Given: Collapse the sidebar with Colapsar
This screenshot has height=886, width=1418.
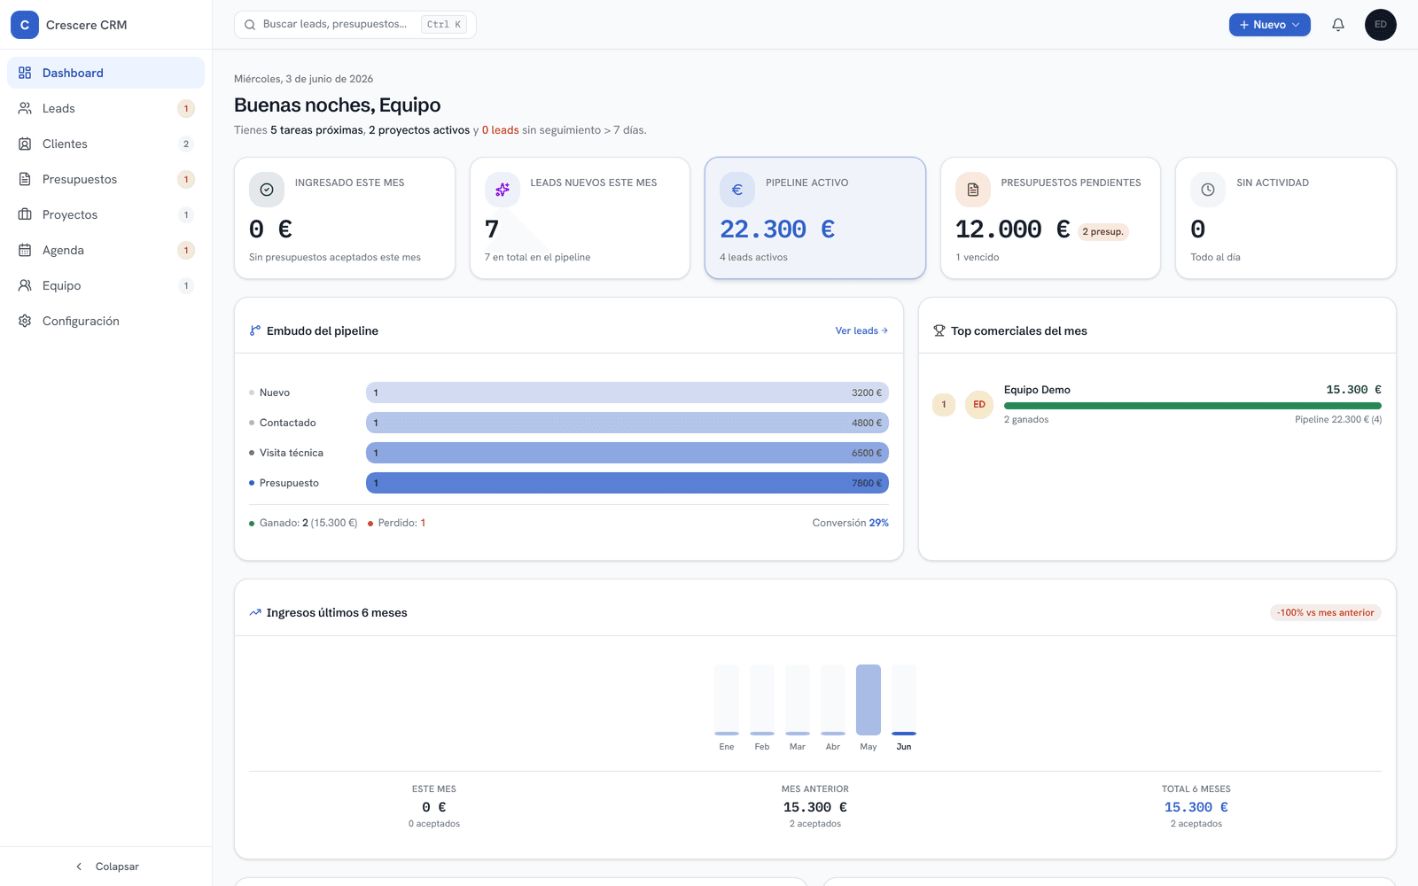Looking at the screenshot, I should 105,867.
